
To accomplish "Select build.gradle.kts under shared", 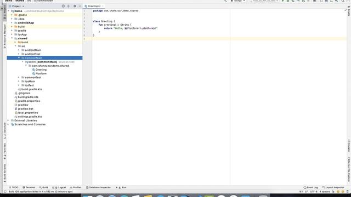I will tap(31, 89).
